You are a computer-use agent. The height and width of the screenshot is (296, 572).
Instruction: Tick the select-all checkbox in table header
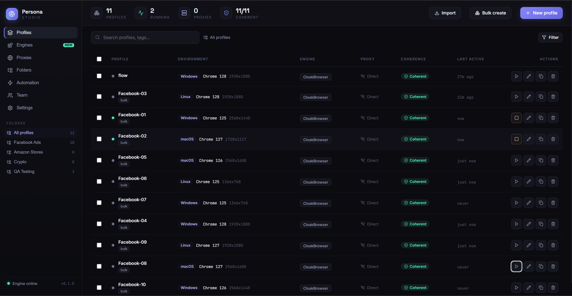coord(99,59)
